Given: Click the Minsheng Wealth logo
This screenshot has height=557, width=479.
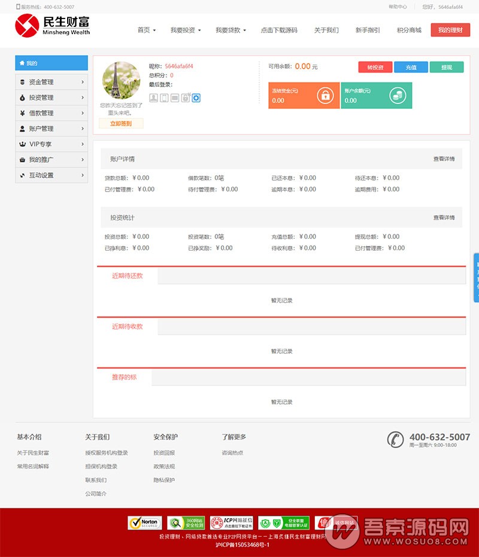Looking at the screenshot, I should 53,26.
